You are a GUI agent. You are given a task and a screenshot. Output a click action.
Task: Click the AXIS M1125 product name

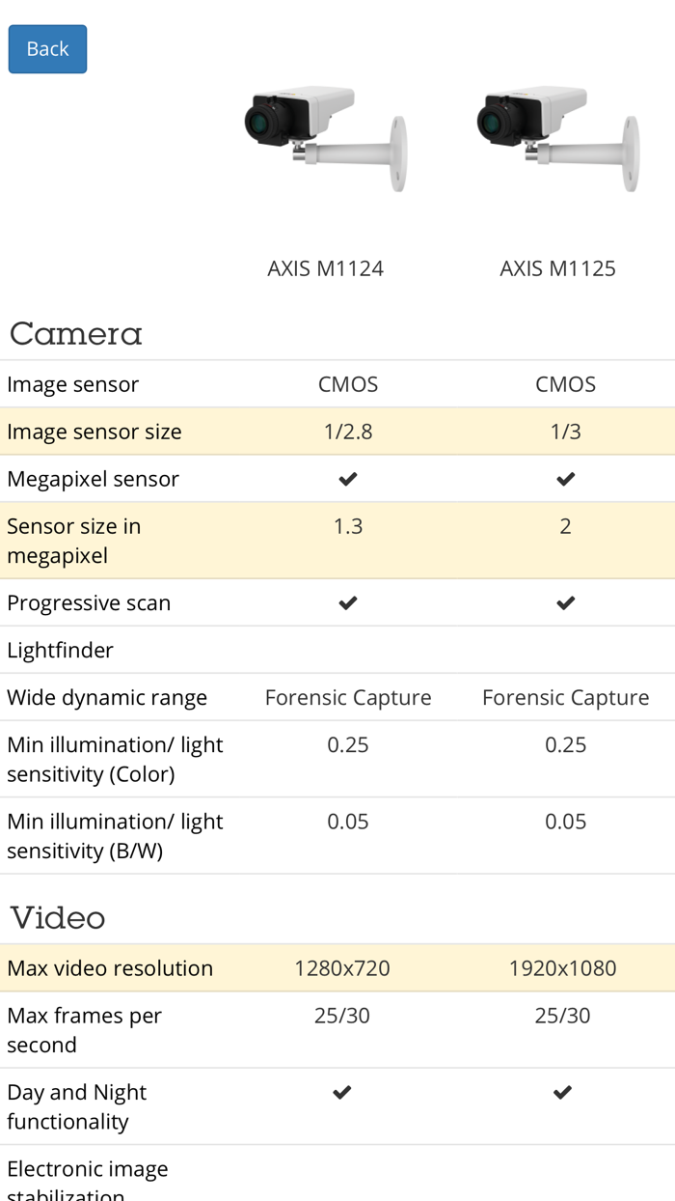557,268
